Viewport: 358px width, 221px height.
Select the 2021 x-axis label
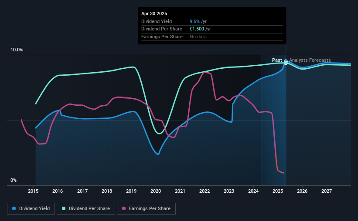180,191
